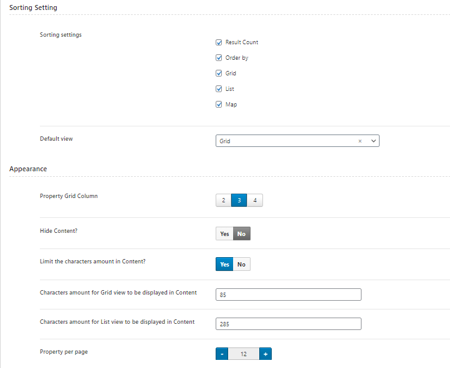Focus the Grid view characters amount field
This screenshot has height=368, width=450.
pyautogui.click(x=289, y=295)
